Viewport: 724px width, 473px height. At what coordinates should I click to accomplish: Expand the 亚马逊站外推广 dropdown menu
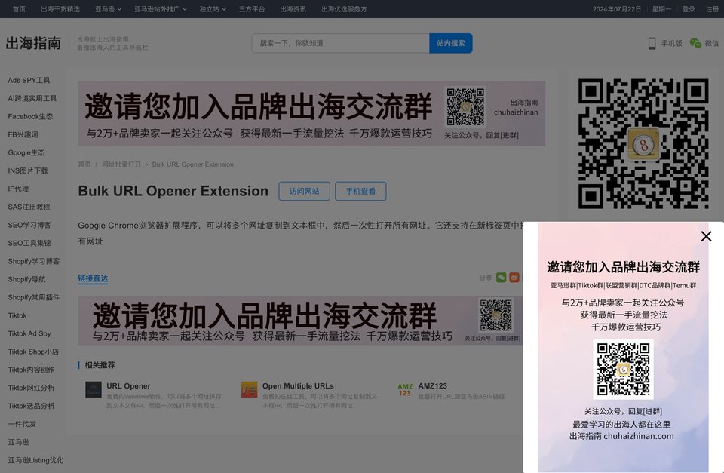coord(161,9)
